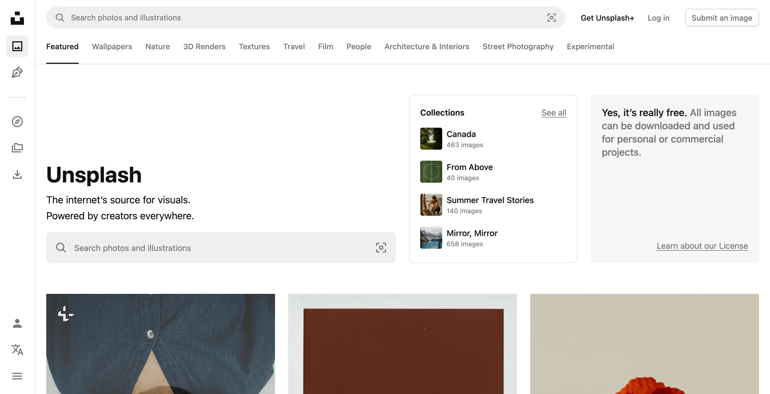The width and height of the screenshot is (770, 394).
Task: Focus the hero search photos field
Action: 221,247
